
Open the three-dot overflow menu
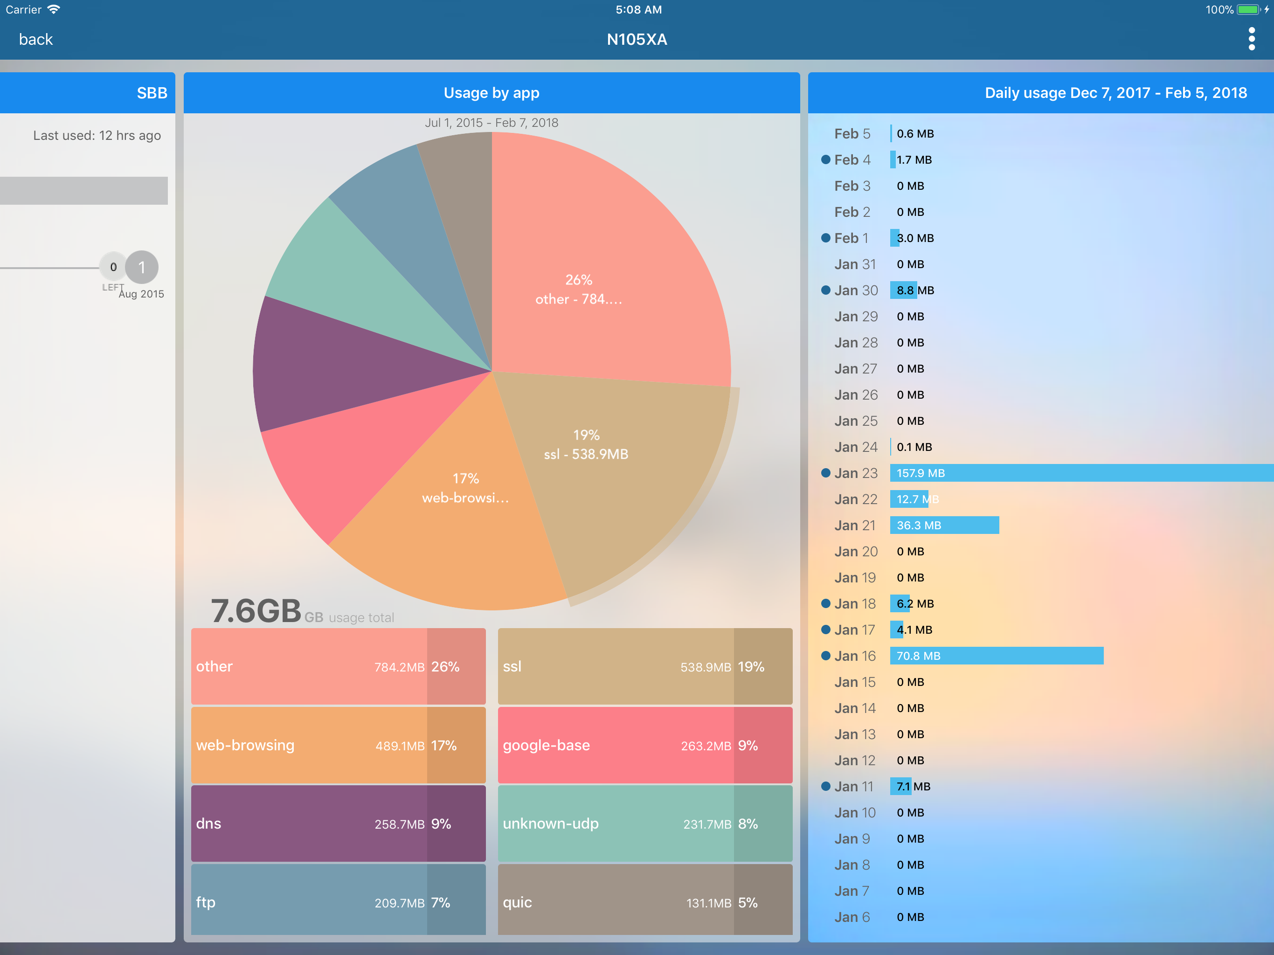point(1251,39)
